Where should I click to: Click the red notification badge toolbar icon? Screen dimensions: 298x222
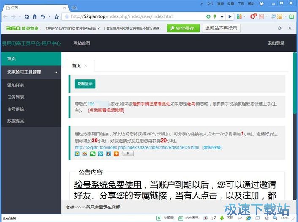pyautogui.click(x=253, y=16)
